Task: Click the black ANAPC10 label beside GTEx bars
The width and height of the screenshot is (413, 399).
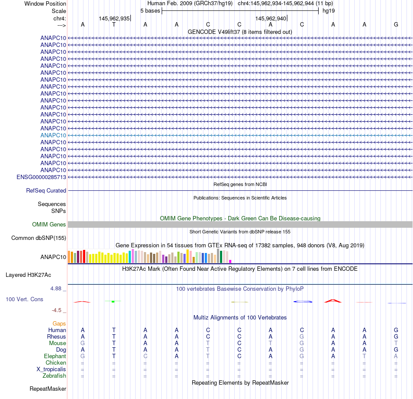Action: (x=53, y=257)
